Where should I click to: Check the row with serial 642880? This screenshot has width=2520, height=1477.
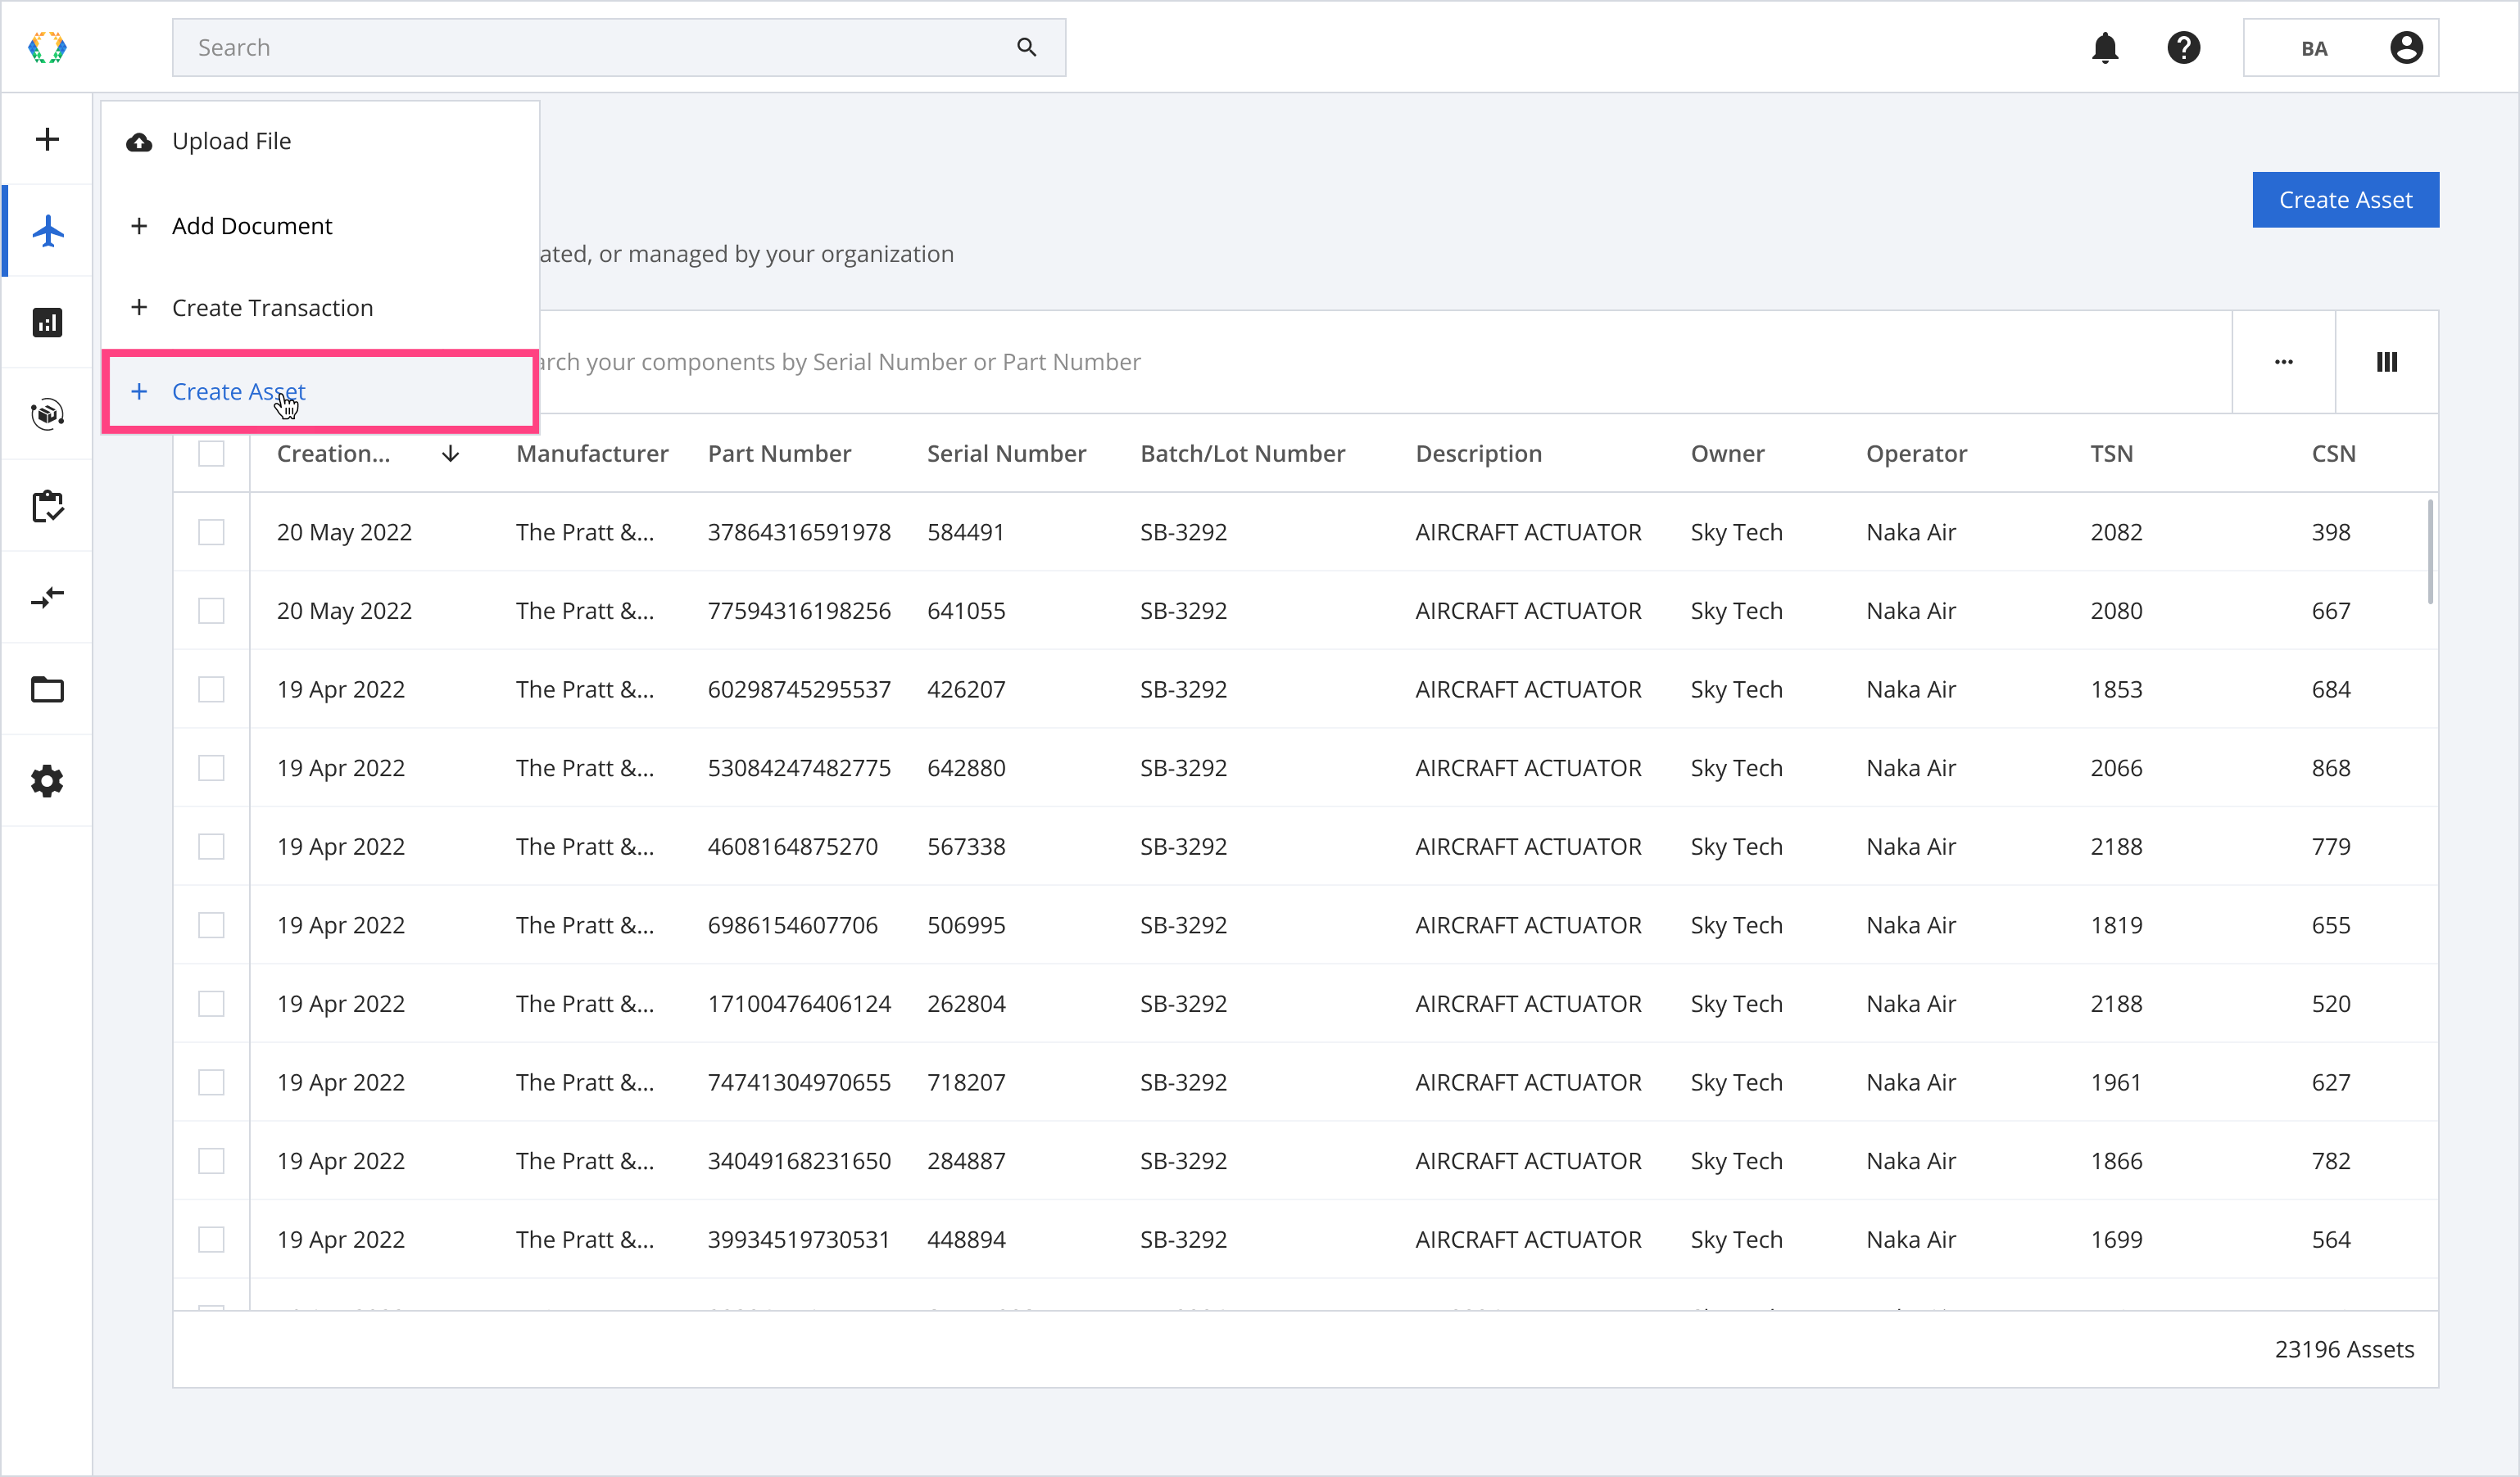(x=211, y=767)
